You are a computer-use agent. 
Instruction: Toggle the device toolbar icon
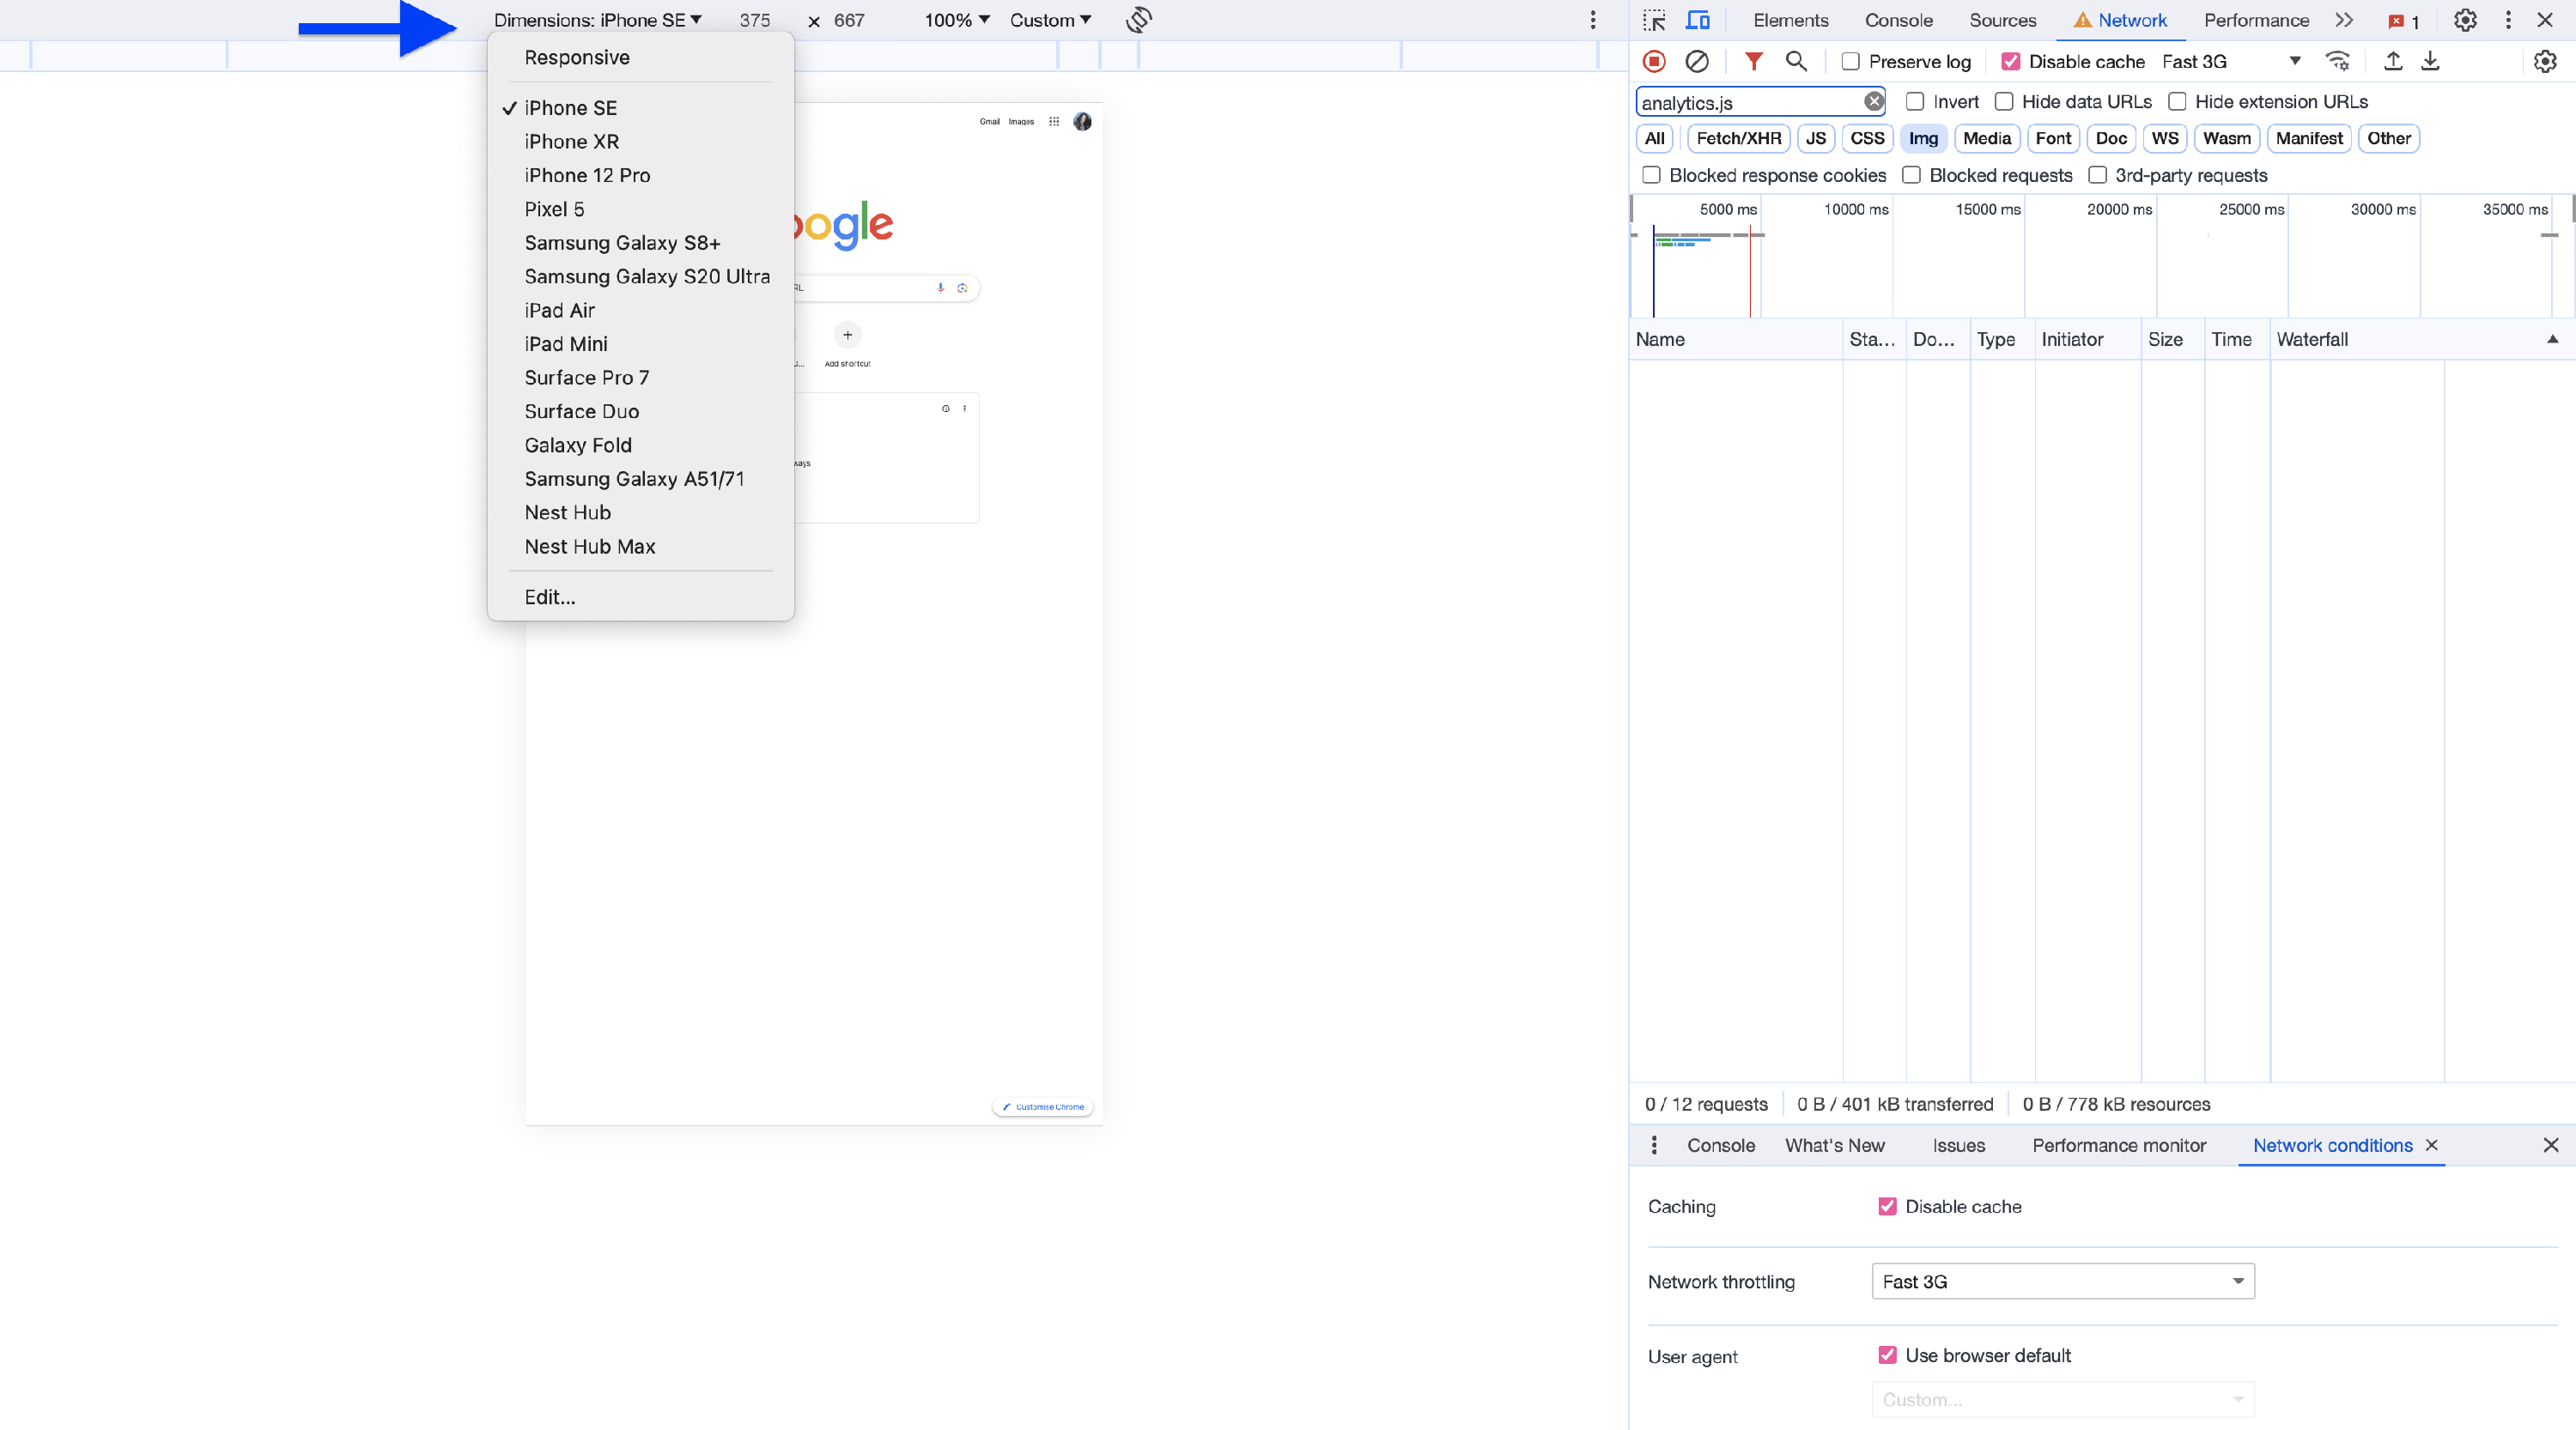(1698, 20)
